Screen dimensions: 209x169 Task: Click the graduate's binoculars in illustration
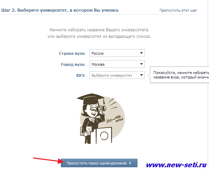pos(98,109)
